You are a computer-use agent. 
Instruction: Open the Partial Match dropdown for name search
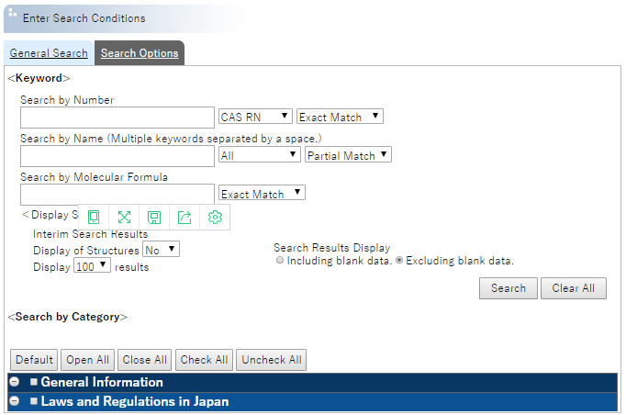point(348,155)
